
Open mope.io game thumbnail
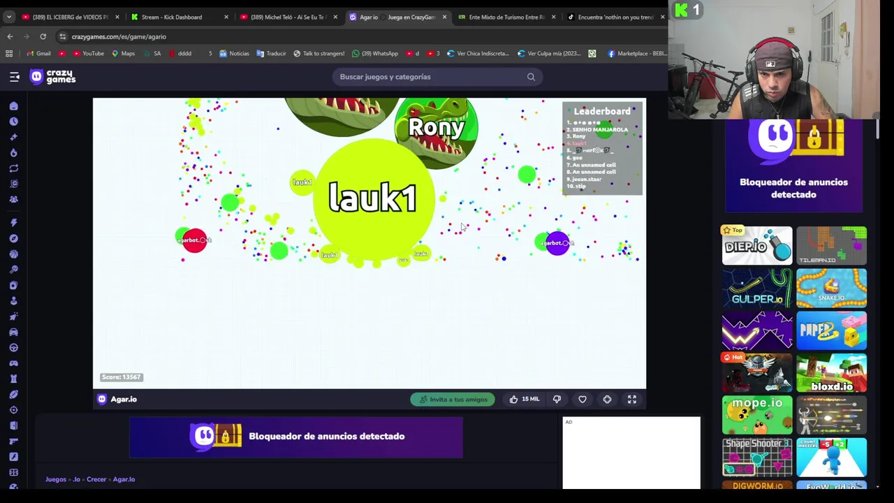757,415
